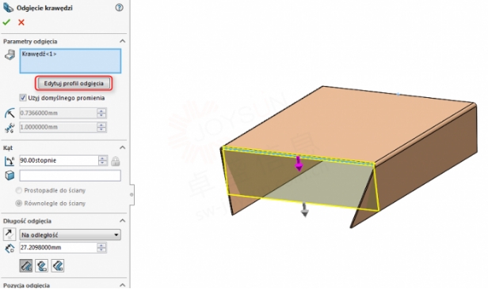This screenshot has height=289, width=488.
Task: Click the angle lock icon
Action: 116,161
